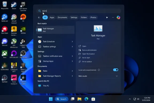Open the GOG GALAXY desktop icon
The height and width of the screenshot is (103, 154).
click(x=14, y=54)
